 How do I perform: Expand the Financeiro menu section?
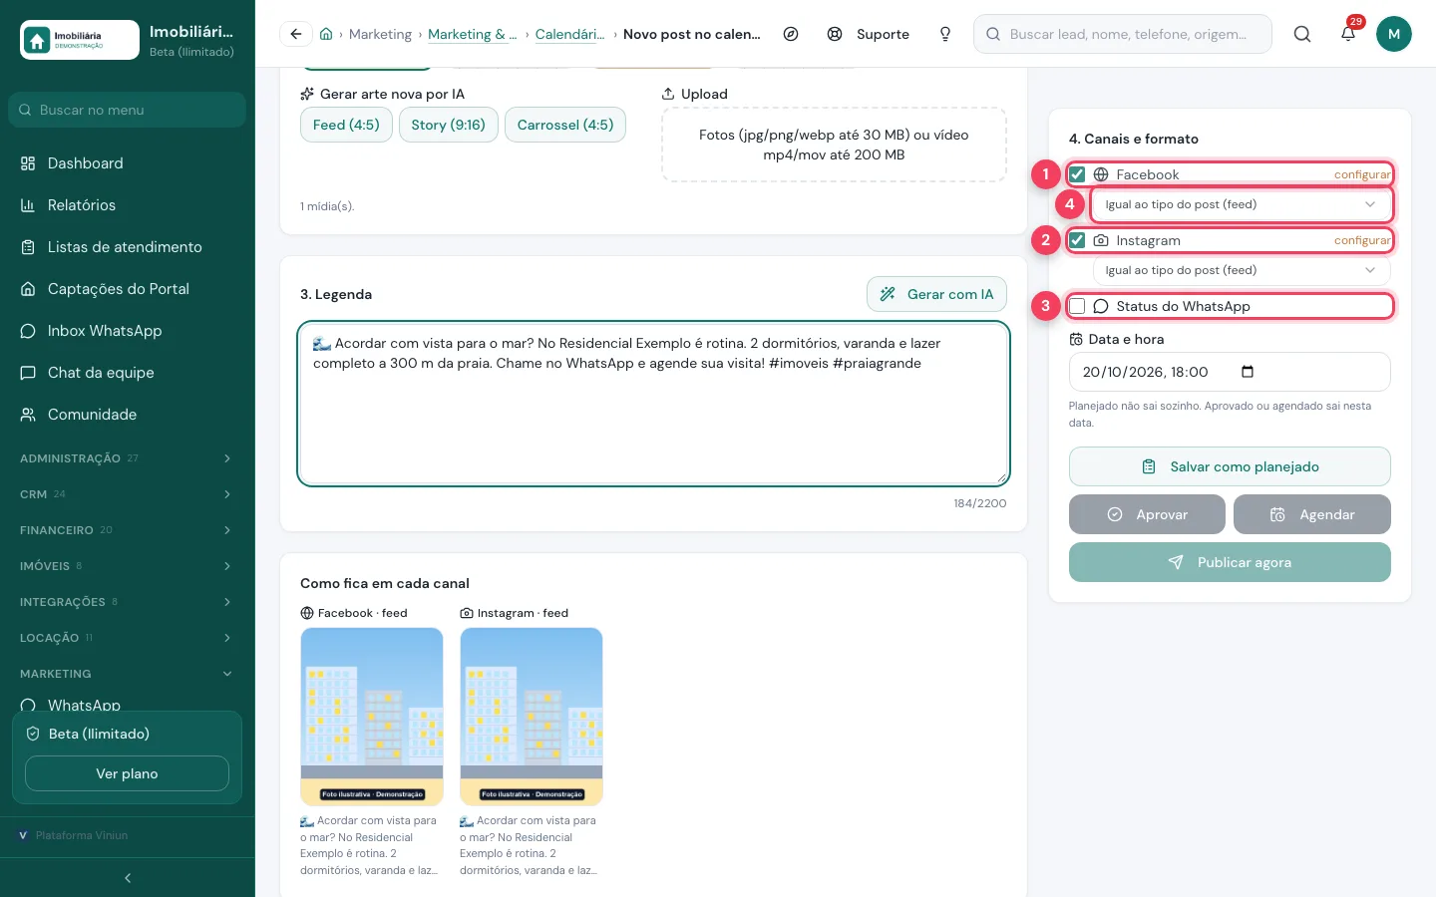tap(127, 530)
